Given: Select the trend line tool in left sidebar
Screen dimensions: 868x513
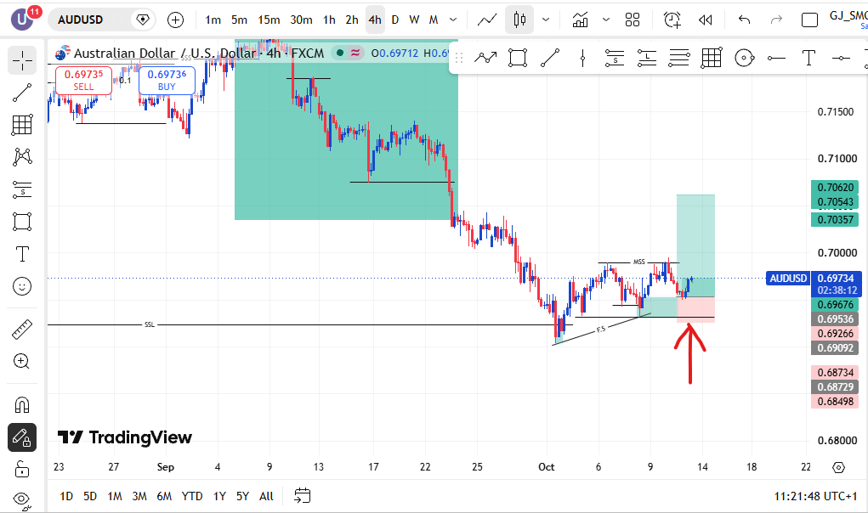Looking at the screenshot, I should (x=22, y=93).
